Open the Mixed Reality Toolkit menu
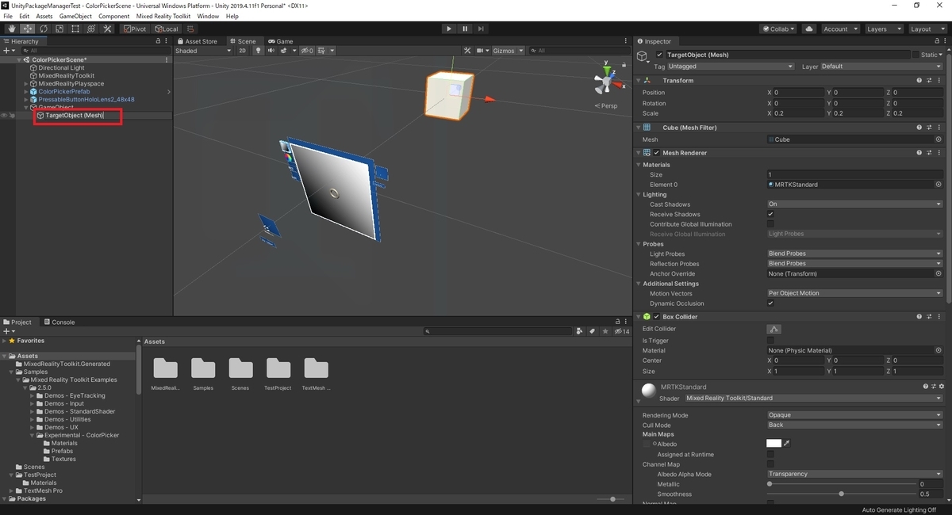This screenshot has height=515, width=952. (165, 16)
